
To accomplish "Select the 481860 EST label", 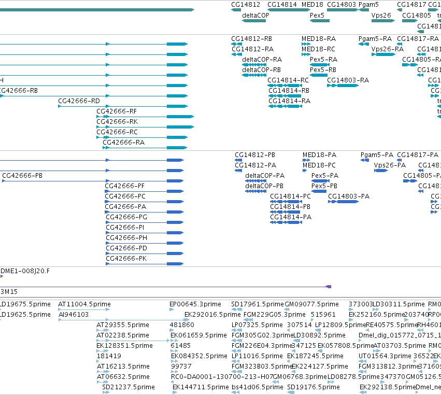I will pos(182,325).
